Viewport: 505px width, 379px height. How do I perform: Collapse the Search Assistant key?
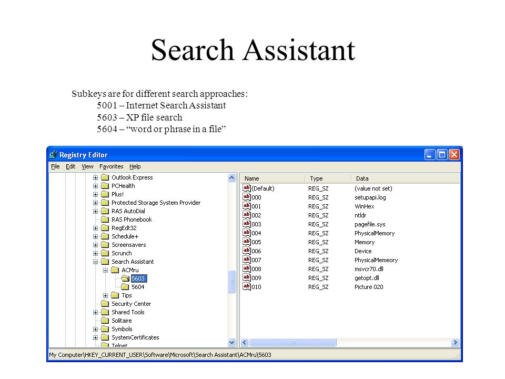pos(95,262)
